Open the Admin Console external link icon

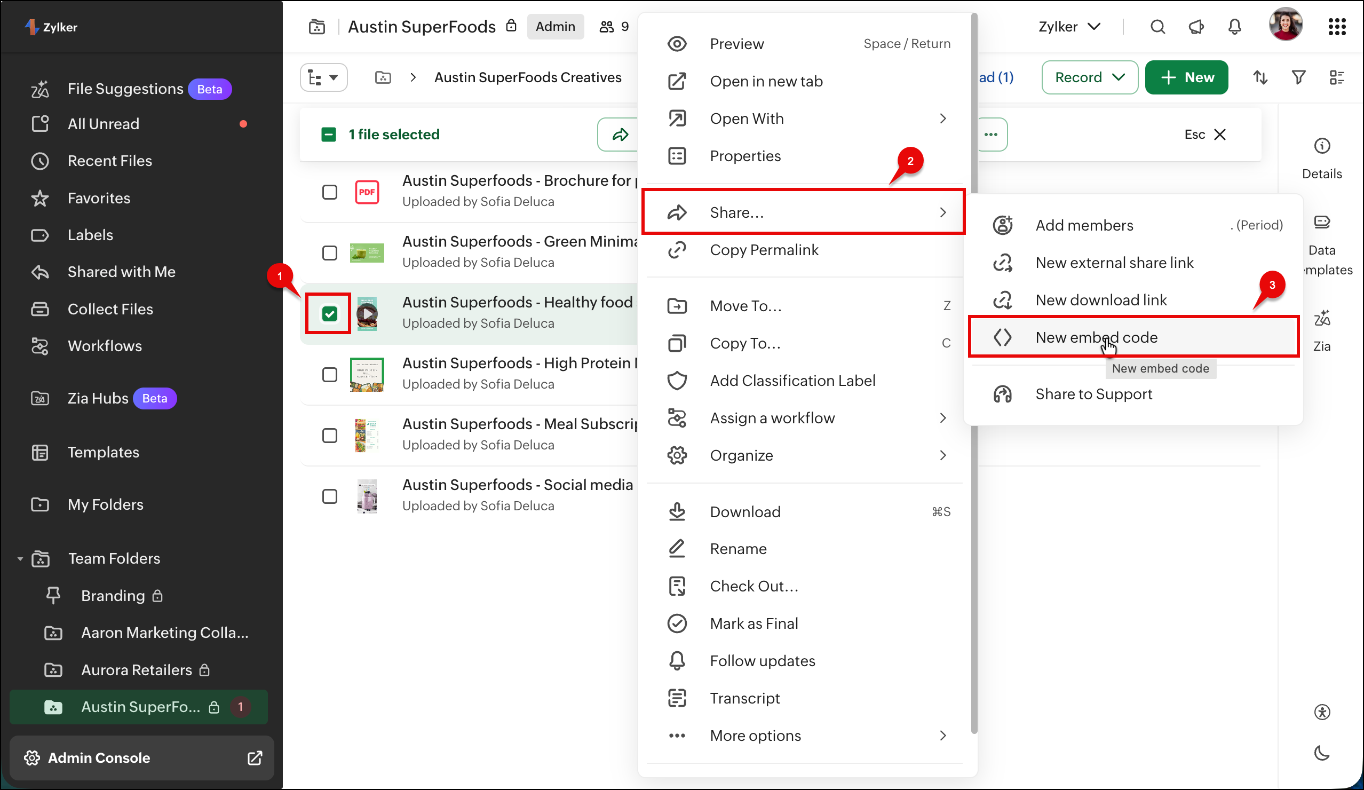(255, 757)
